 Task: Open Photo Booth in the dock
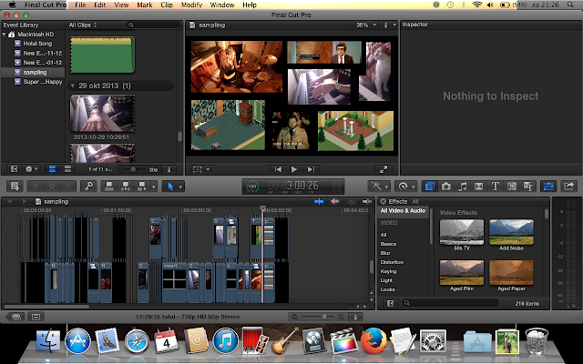[255, 340]
